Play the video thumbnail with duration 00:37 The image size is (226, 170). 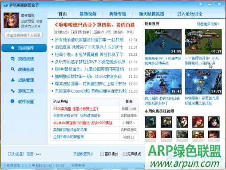click(x=203, y=42)
